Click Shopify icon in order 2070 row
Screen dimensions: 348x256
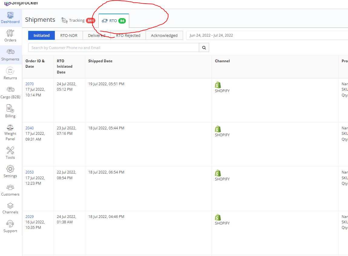coord(218,85)
